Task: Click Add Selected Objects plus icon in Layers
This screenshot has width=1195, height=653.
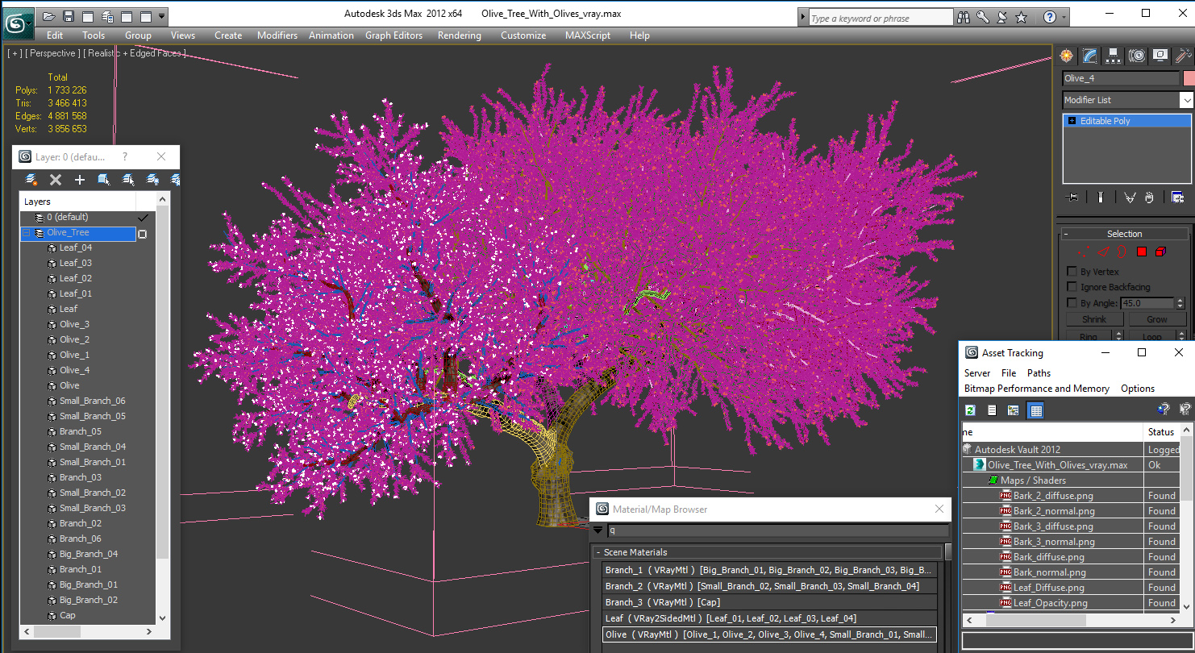Action: click(80, 180)
